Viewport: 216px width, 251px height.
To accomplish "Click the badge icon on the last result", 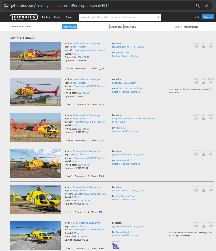I will click(x=115, y=246).
